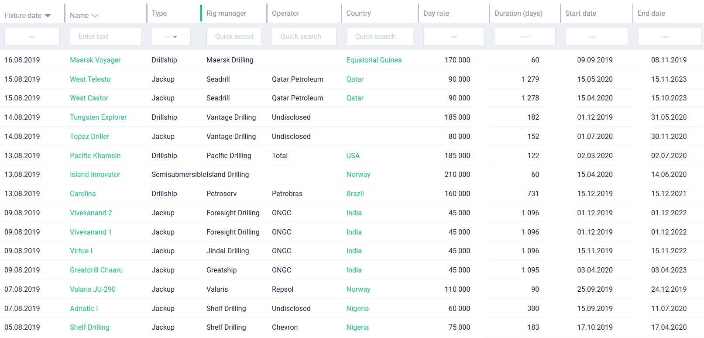Screen dimensions: 704x338
Task: Follow the Nigeria link in the 05.08.2019 row
Action: click(357, 328)
